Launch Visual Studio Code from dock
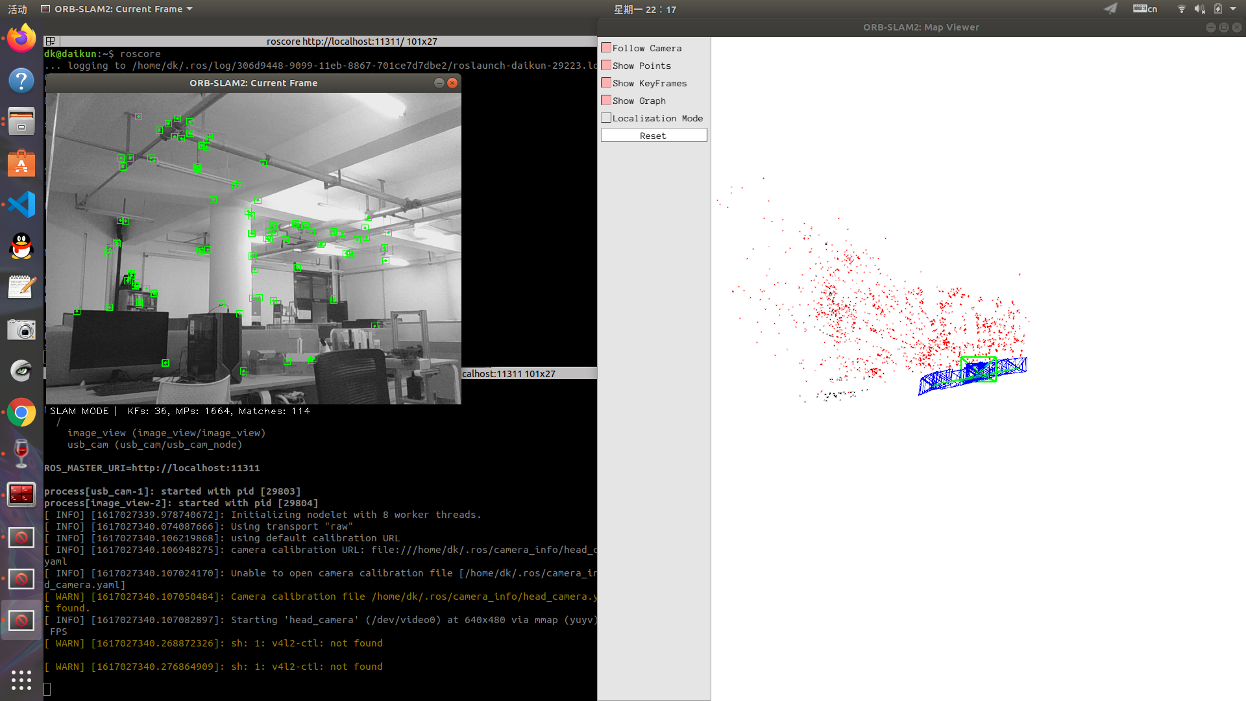The image size is (1246, 701). (x=21, y=205)
